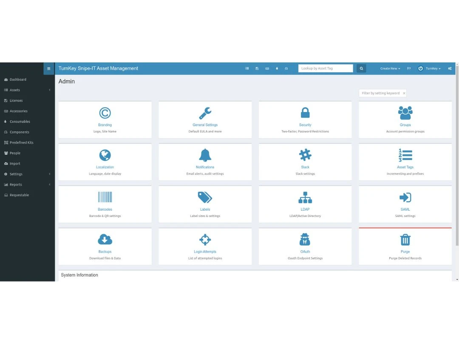This screenshot has width=459, height=344.
Task: Click the Filter by setting keyword field
Action: 380,93
